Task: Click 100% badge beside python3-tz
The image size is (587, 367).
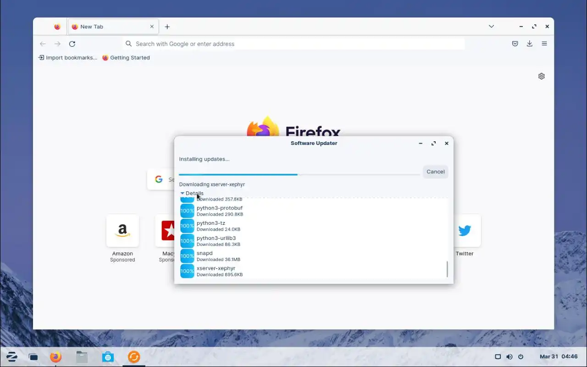Action: click(187, 226)
